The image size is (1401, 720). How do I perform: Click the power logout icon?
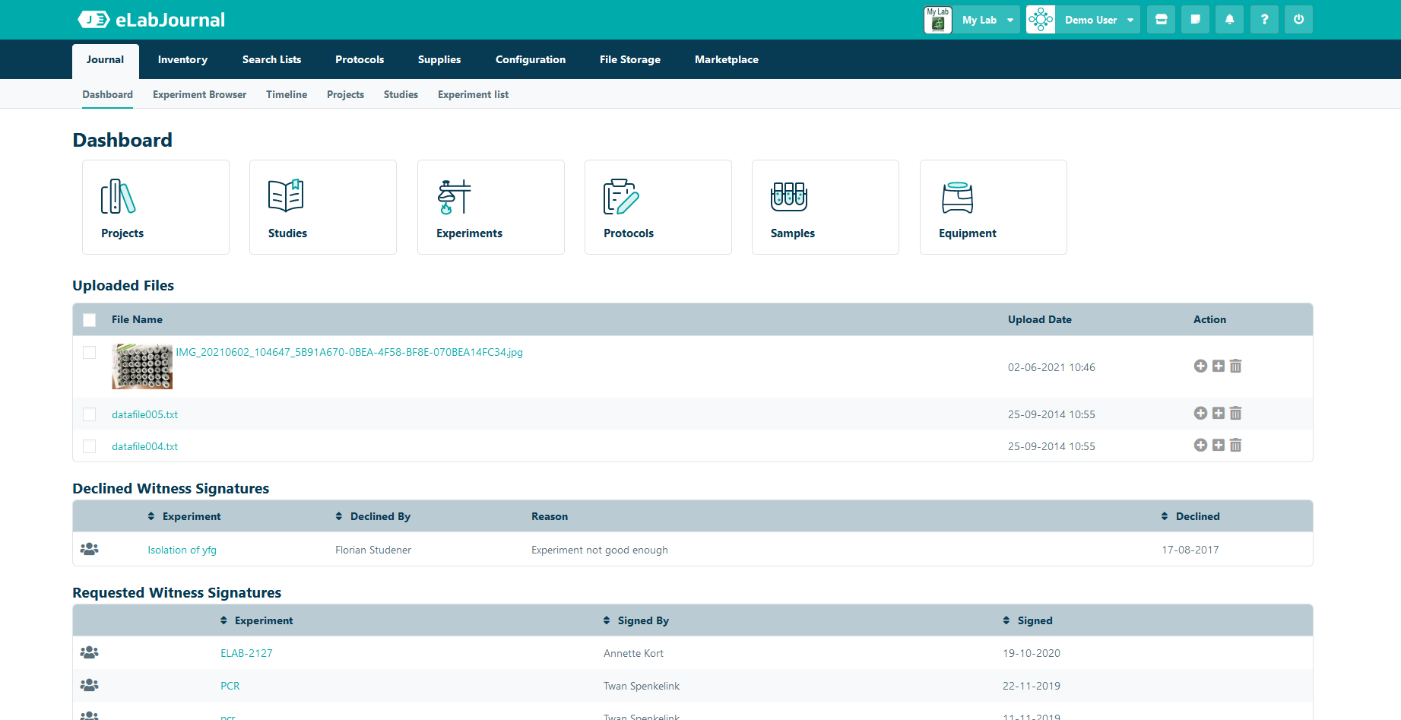coord(1298,20)
